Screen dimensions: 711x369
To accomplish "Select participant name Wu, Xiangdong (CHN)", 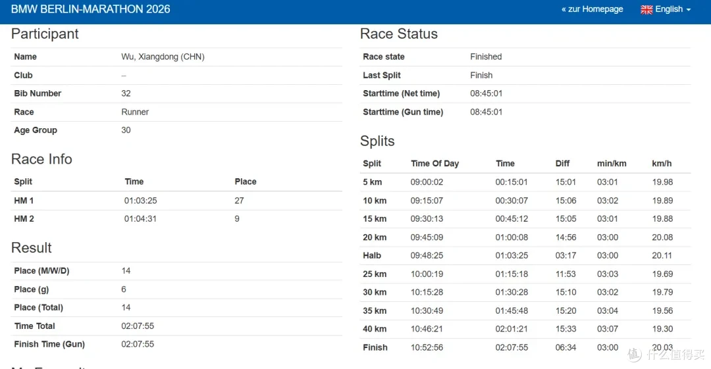I will pyautogui.click(x=163, y=57).
